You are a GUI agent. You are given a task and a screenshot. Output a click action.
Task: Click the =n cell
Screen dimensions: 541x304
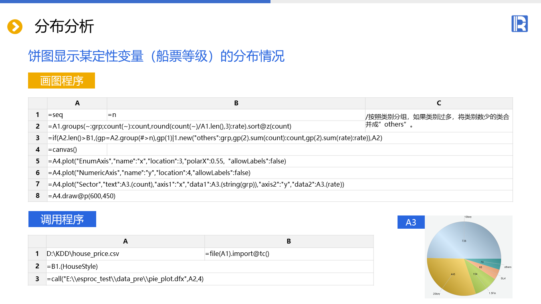click(x=236, y=115)
